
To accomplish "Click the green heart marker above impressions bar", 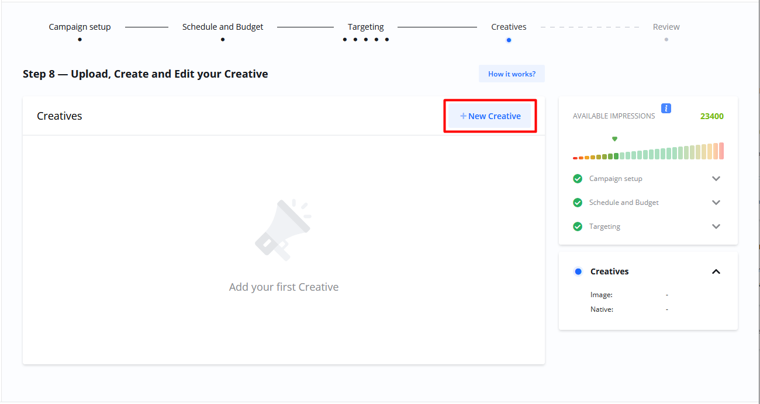I will click(x=614, y=139).
